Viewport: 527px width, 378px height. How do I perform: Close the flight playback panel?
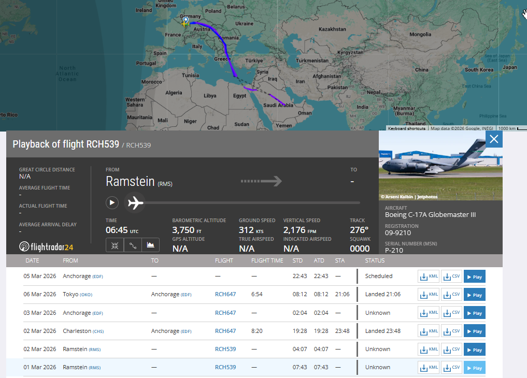[x=494, y=139]
